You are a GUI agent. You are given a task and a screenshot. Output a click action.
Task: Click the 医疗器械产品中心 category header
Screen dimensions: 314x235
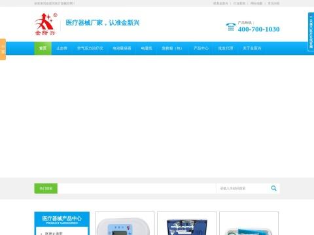[x=61, y=220]
